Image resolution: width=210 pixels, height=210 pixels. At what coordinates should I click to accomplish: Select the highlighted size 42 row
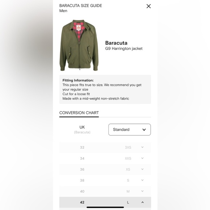point(105,202)
